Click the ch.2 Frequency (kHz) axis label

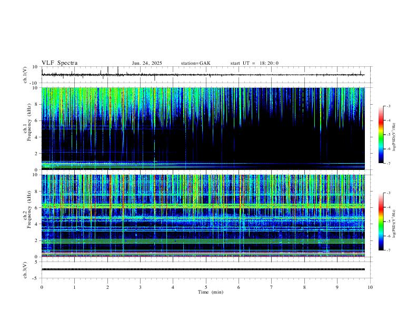27,209
